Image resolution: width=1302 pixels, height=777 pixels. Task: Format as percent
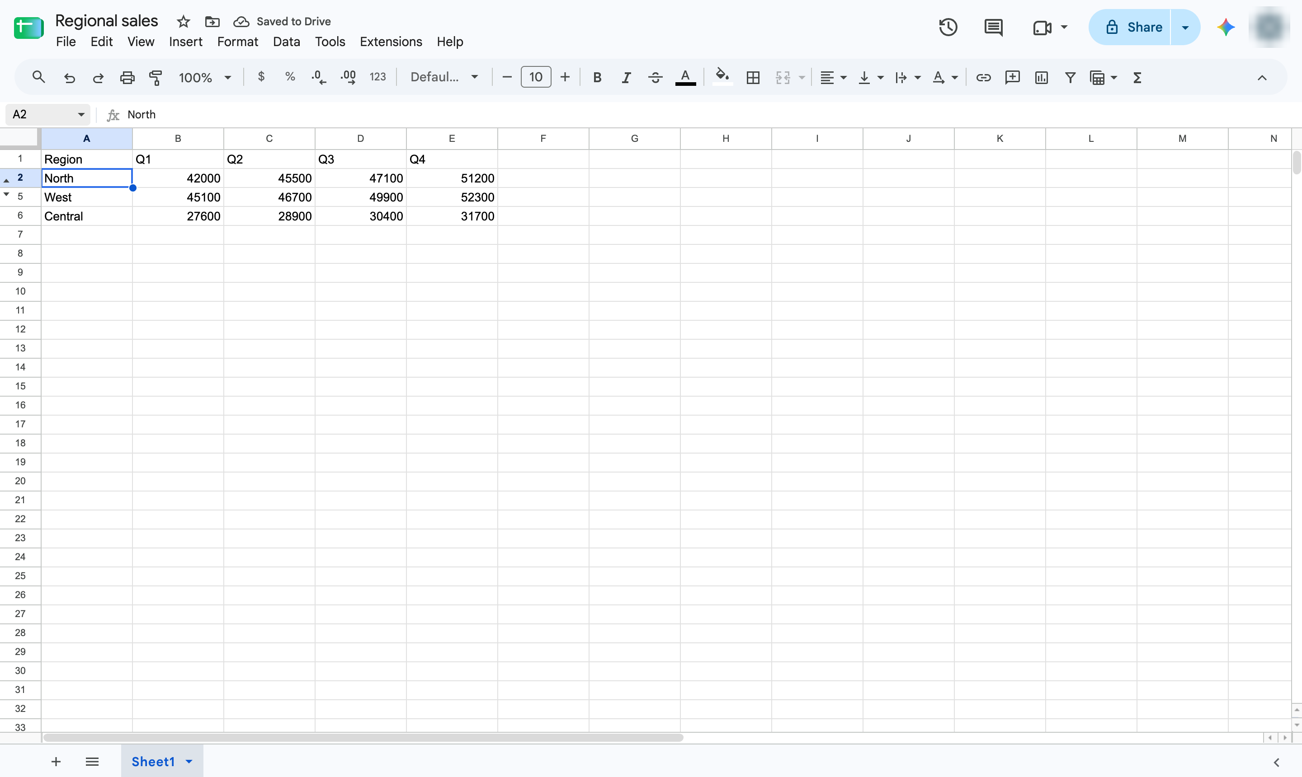point(290,77)
